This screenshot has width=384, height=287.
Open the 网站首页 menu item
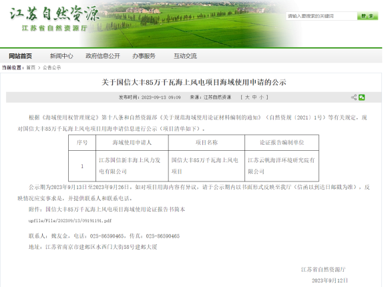[x=20, y=56]
